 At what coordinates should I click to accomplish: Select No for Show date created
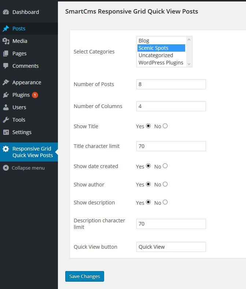pyautogui.click(x=165, y=166)
